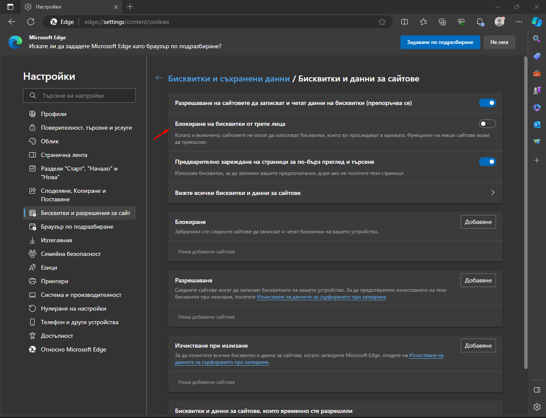546x418 pixels.
Task: Open split screen icon in toolbar
Action: [x=405, y=22]
